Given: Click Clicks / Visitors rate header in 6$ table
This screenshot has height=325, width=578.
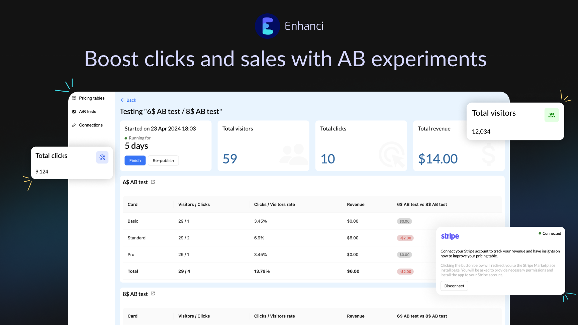Looking at the screenshot, I should pyautogui.click(x=275, y=205).
